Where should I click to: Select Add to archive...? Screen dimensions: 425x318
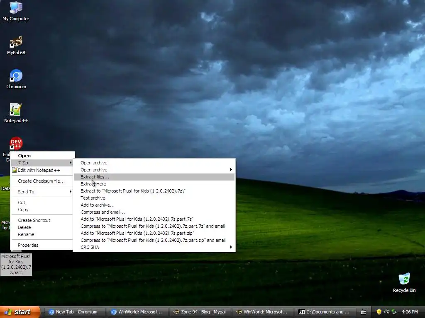point(154,205)
